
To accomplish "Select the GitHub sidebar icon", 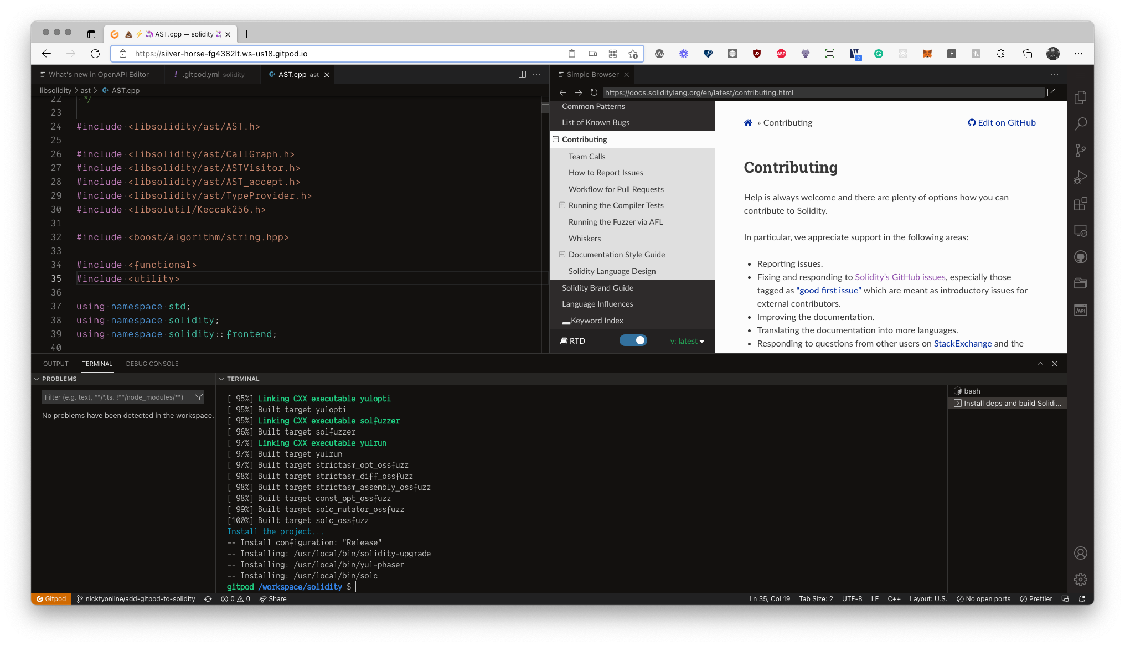I will pyautogui.click(x=1081, y=256).
